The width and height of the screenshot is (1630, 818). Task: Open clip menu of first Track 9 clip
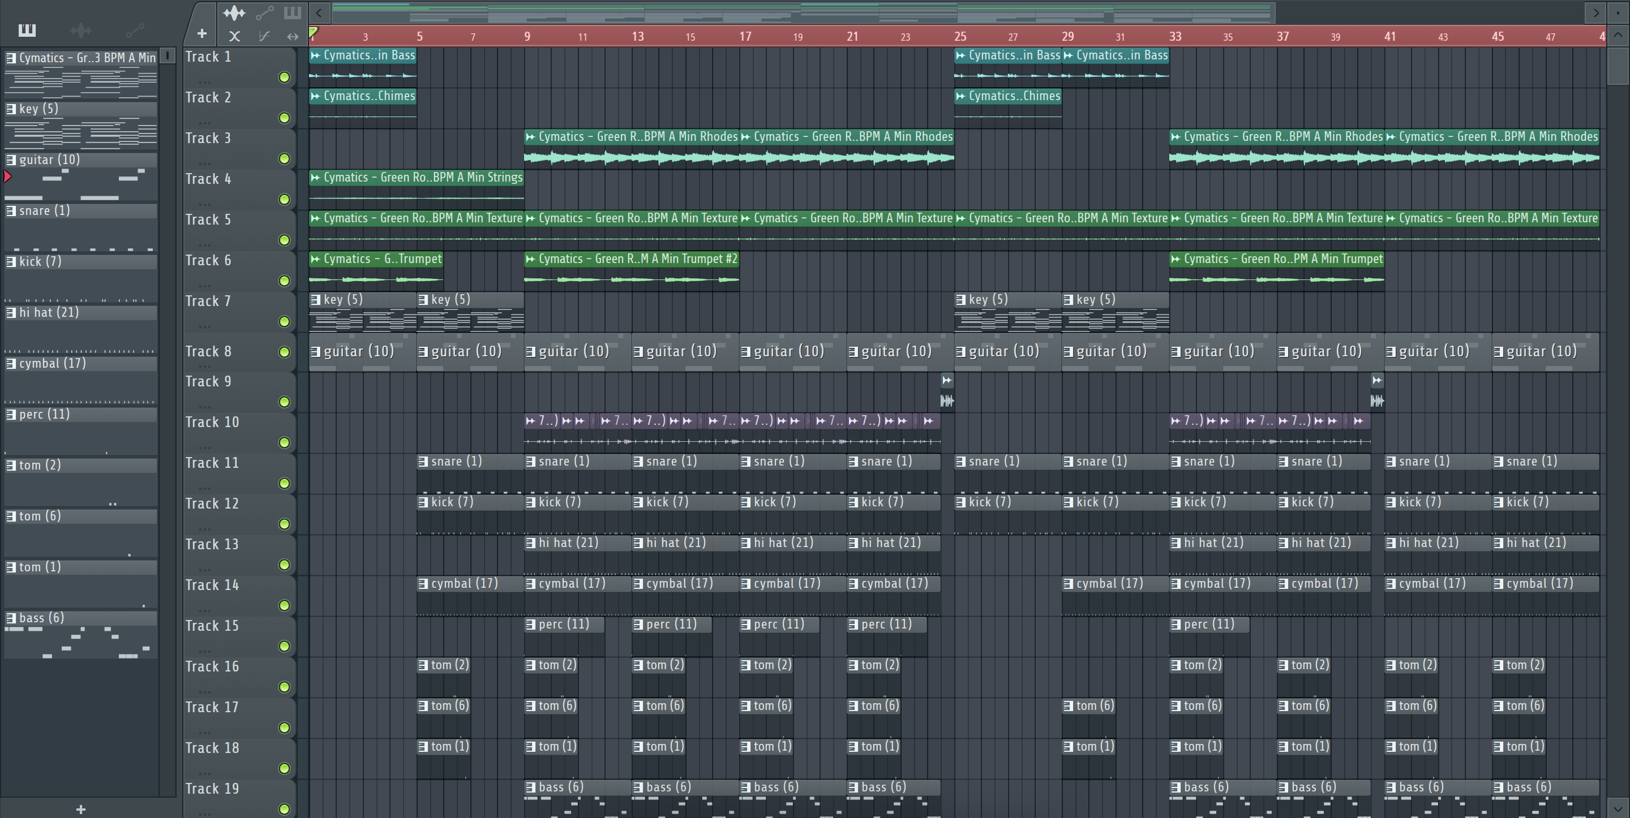(947, 380)
